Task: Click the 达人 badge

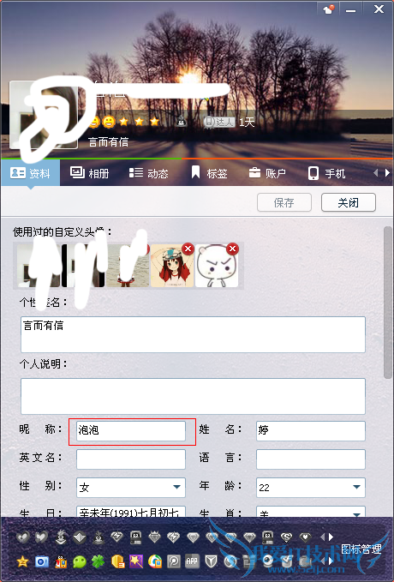Action: [219, 122]
